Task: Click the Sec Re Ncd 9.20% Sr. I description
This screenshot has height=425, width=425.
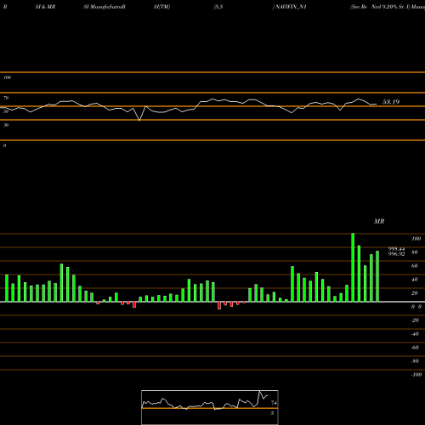Action: (380, 7)
